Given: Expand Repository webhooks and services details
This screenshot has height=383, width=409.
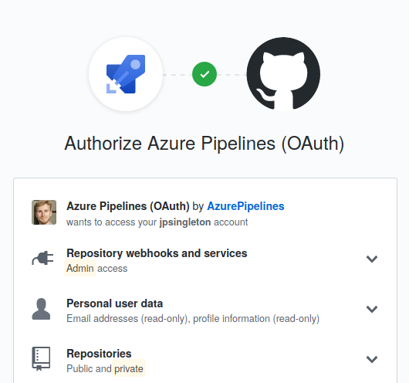Looking at the screenshot, I should click(372, 259).
